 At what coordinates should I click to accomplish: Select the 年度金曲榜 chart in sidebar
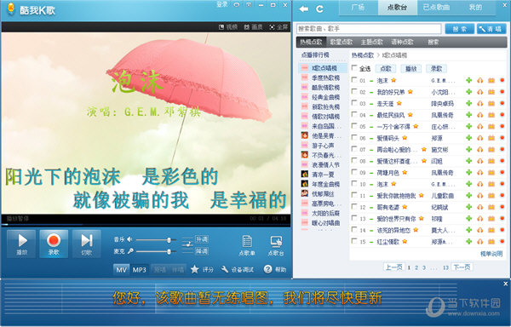click(x=325, y=184)
